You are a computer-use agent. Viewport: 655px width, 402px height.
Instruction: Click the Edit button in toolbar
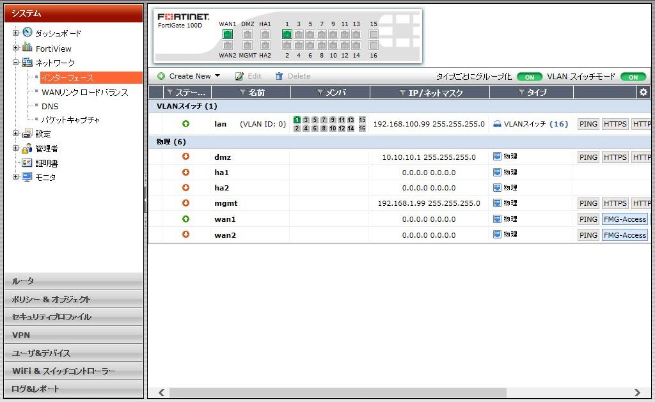click(249, 76)
